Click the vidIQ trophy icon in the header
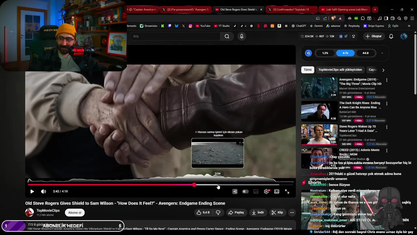The height and width of the screenshot is (235, 417). [353, 36]
